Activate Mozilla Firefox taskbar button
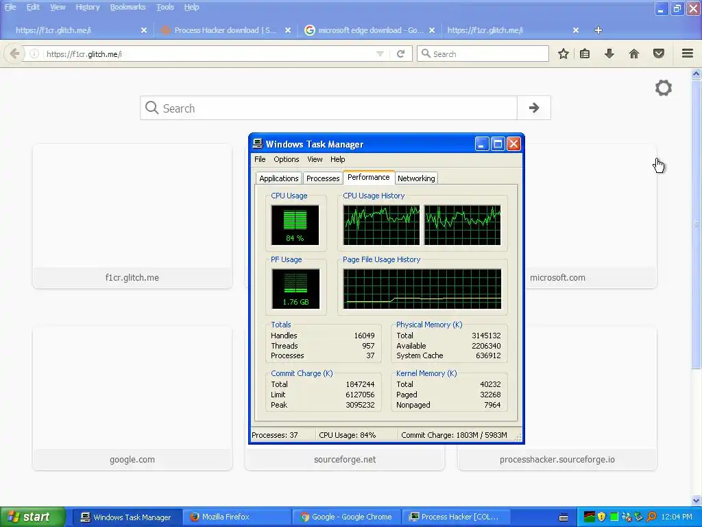The image size is (702, 527). tap(237, 517)
